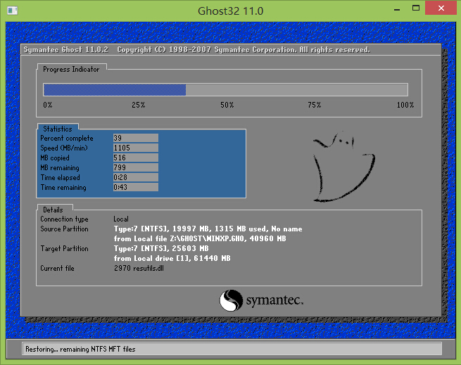Click the MB copied value 516
461x365 pixels.
click(x=135, y=158)
